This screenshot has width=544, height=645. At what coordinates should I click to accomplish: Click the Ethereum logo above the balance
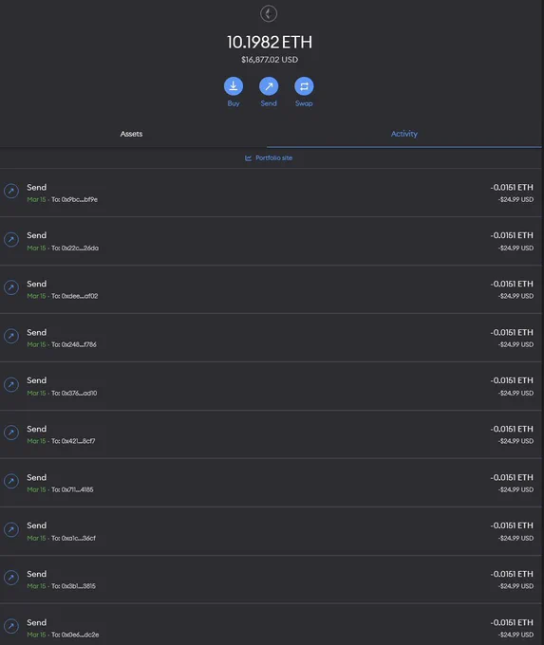click(x=269, y=13)
